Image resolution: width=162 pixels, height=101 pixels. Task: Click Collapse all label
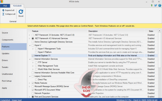coord(10,14)
